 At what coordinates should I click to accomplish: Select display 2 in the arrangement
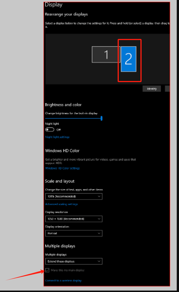[129, 59]
